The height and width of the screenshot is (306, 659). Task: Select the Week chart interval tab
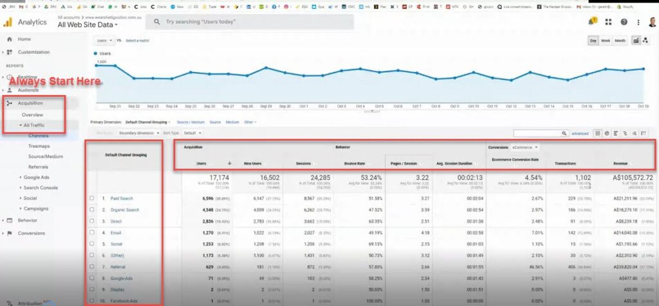(605, 40)
